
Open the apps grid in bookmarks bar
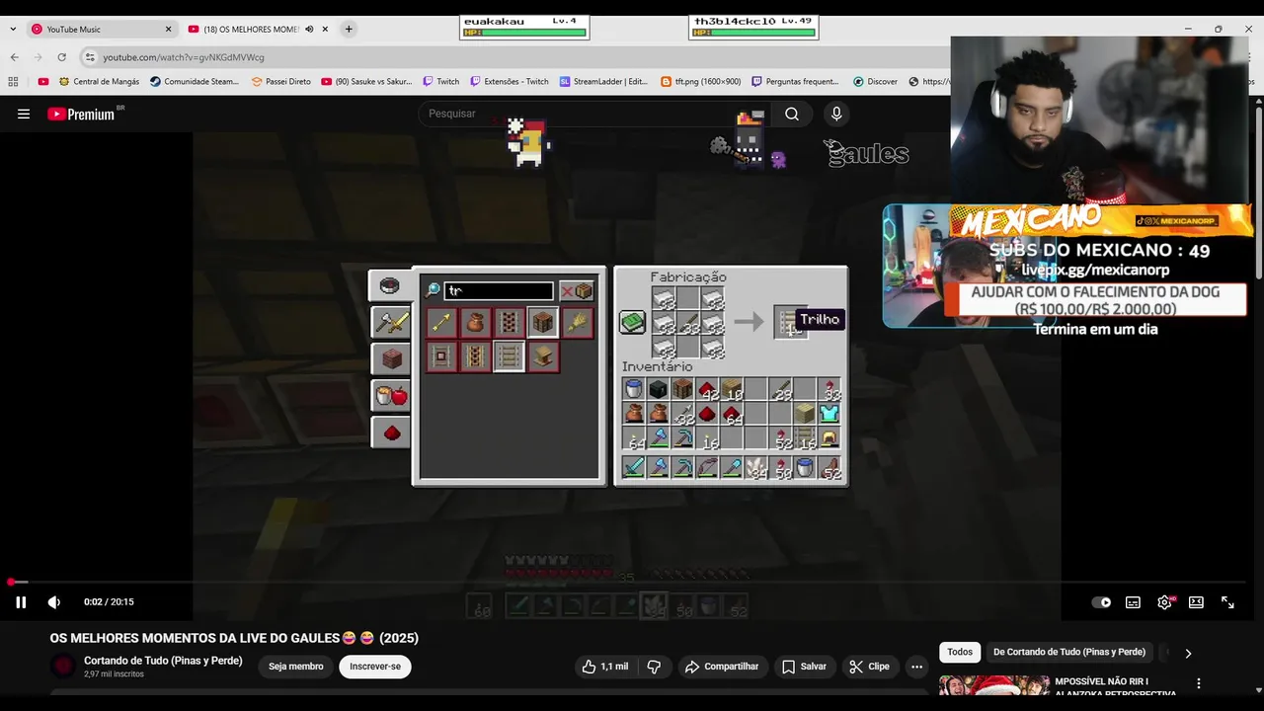point(15,82)
